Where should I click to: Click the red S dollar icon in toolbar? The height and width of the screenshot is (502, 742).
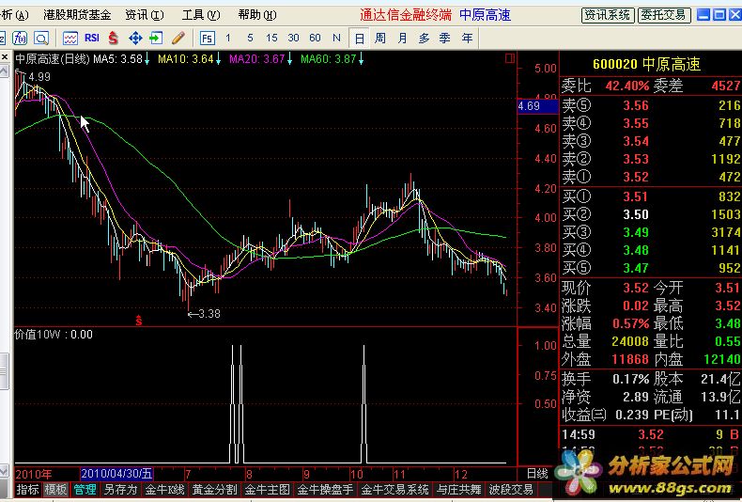[x=113, y=38]
